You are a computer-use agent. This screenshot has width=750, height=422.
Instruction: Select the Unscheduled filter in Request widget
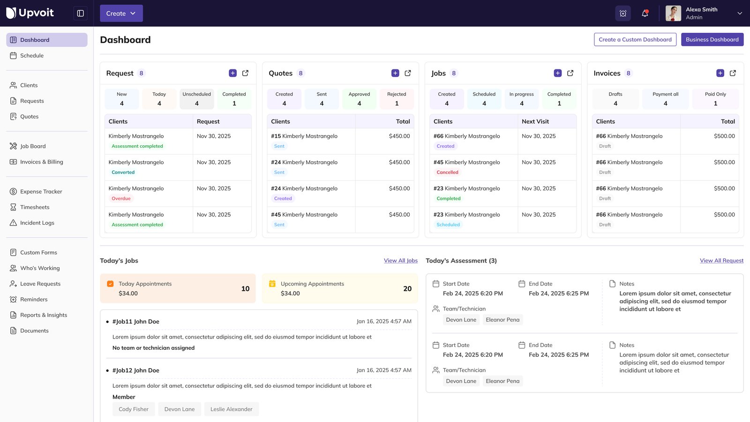[x=196, y=98]
